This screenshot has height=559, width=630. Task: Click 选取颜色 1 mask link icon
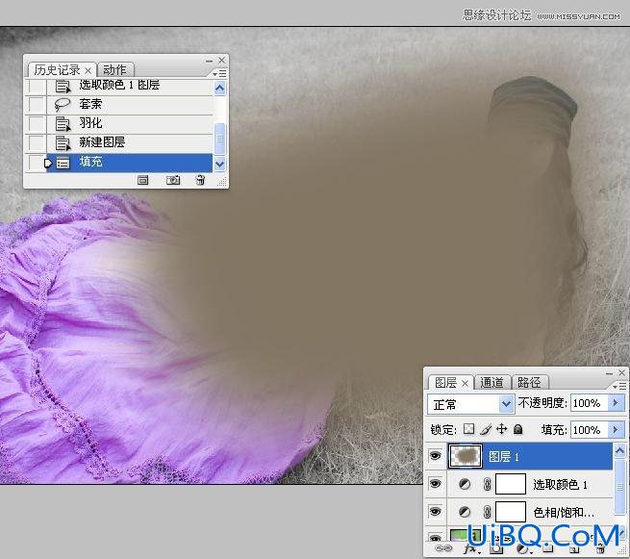(487, 484)
